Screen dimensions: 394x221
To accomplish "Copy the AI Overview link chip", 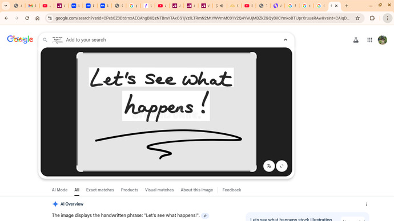I will [x=205, y=216].
